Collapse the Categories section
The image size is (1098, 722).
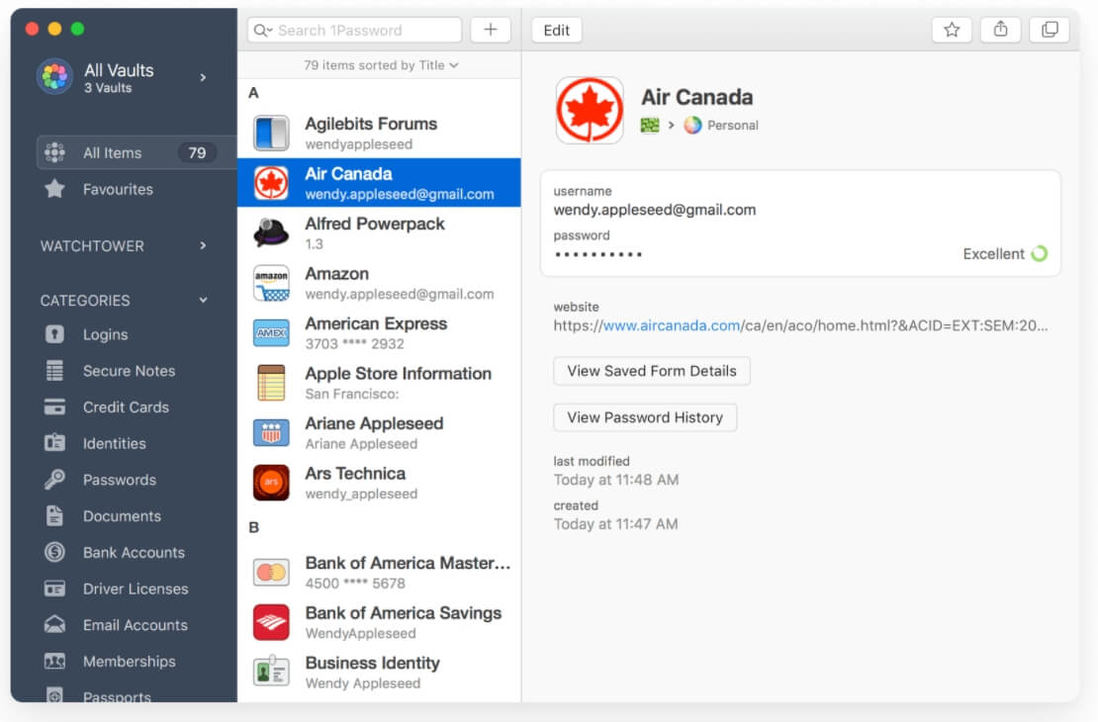coord(203,300)
